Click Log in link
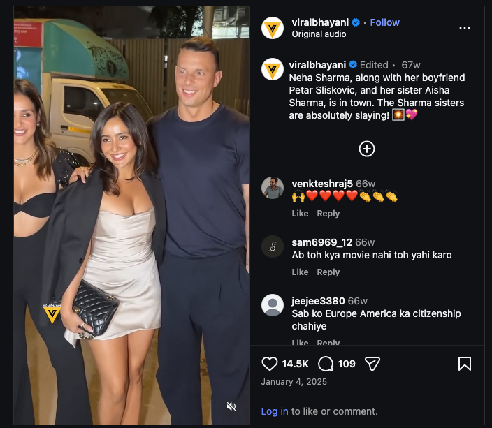The height and width of the screenshot is (428, 492). (x=275, y=411)
